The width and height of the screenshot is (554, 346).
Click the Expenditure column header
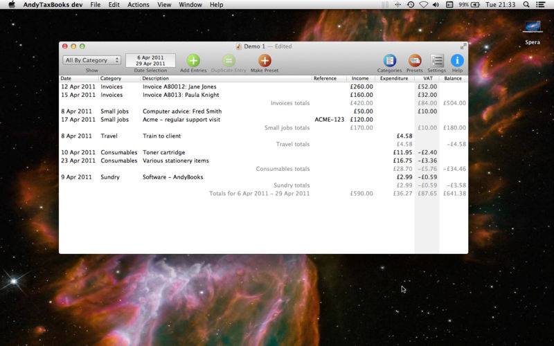pos(394,78)
